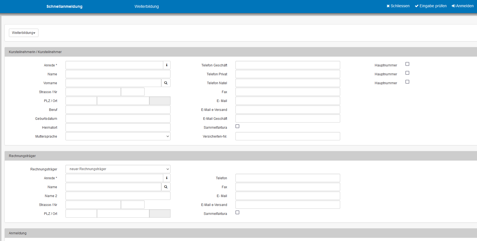Click the participant house number field
This screenshot has width=477, height=241.
pyautogui.click(x=133, y=92)
